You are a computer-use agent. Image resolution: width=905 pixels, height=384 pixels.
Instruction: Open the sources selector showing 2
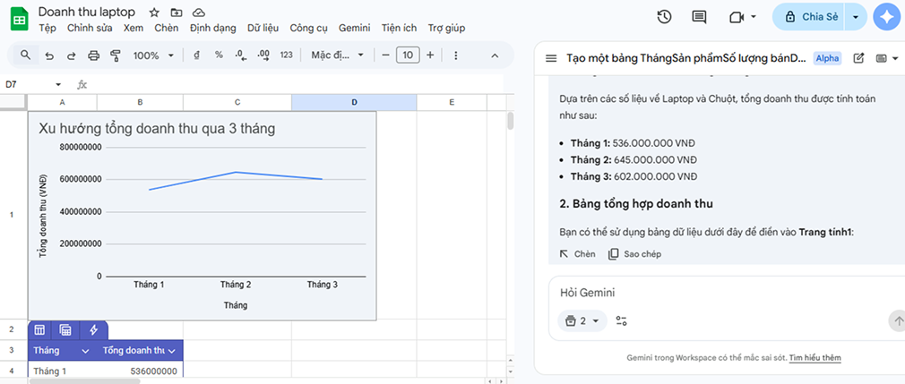click(x=582, y=321)
